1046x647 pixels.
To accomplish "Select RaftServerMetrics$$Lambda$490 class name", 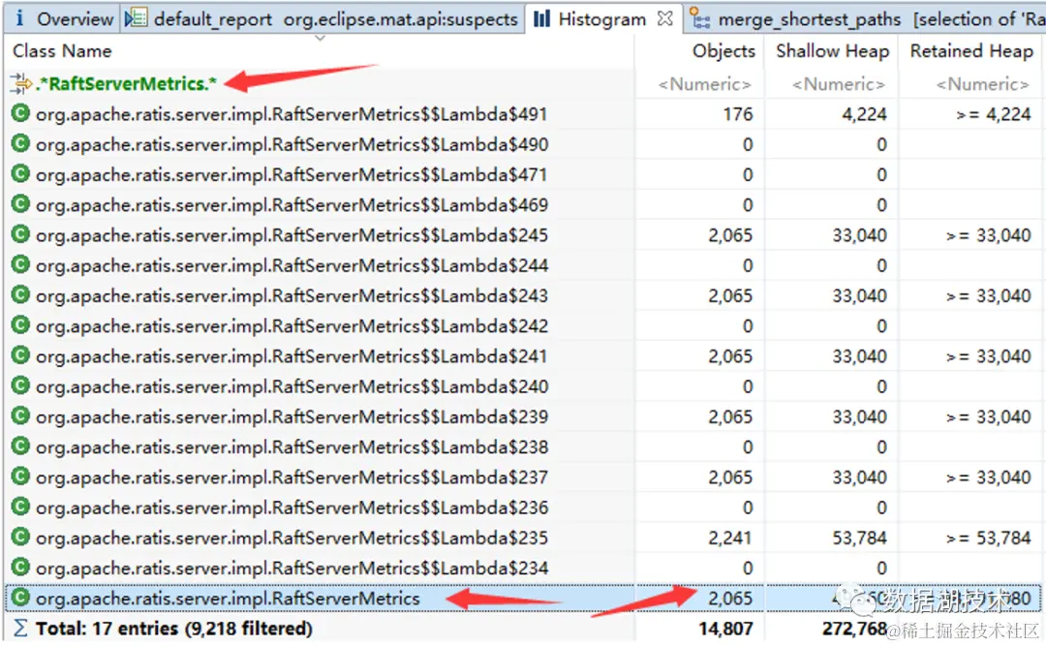I will tap(292, 144).
